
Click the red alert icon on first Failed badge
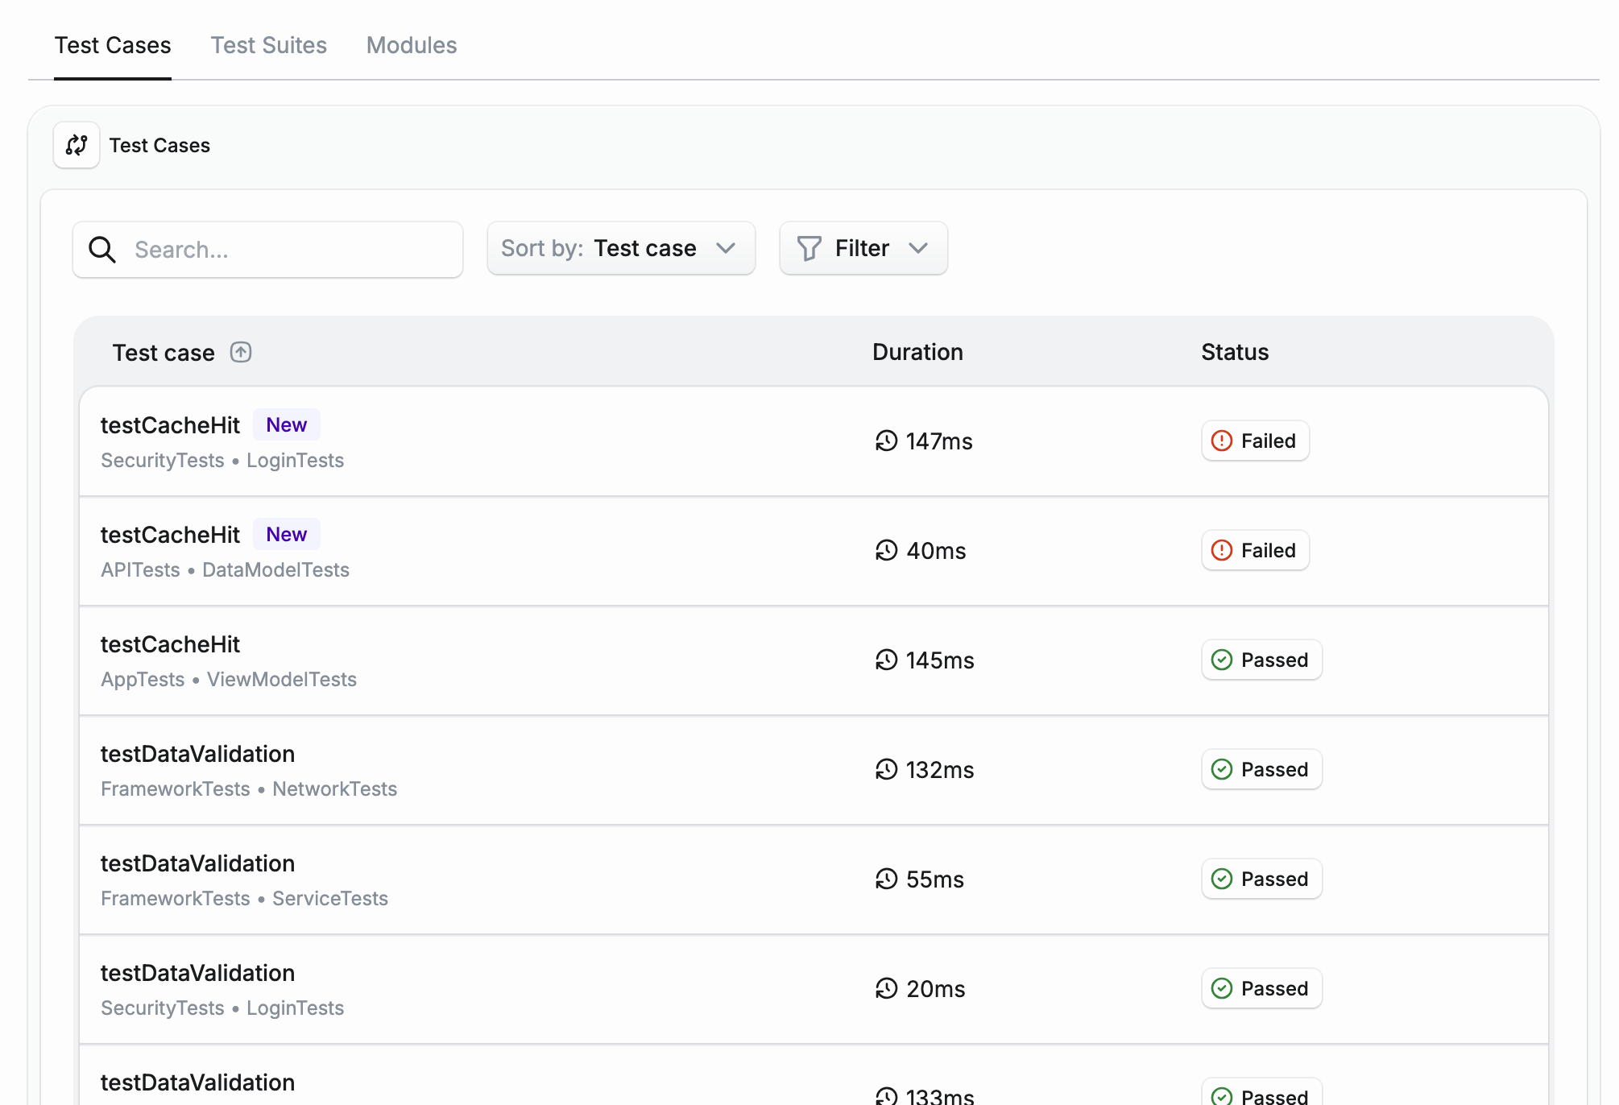[1222, 441]
